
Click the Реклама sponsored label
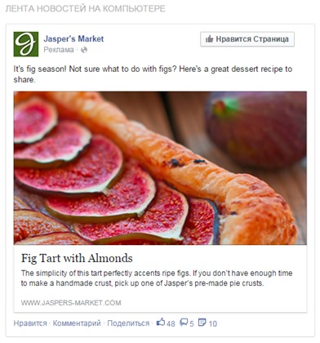click(59, 50)
